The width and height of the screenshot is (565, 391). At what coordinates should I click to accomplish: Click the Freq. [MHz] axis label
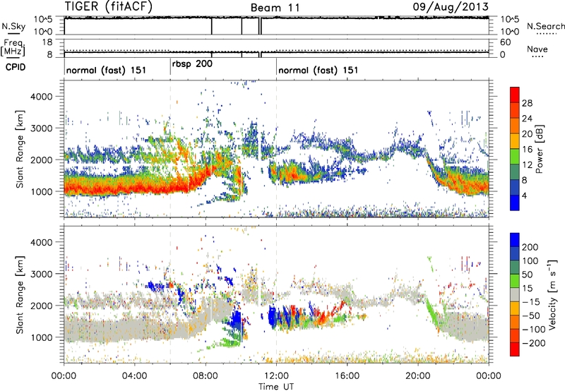pyautogui.click(x=13, y=48)
